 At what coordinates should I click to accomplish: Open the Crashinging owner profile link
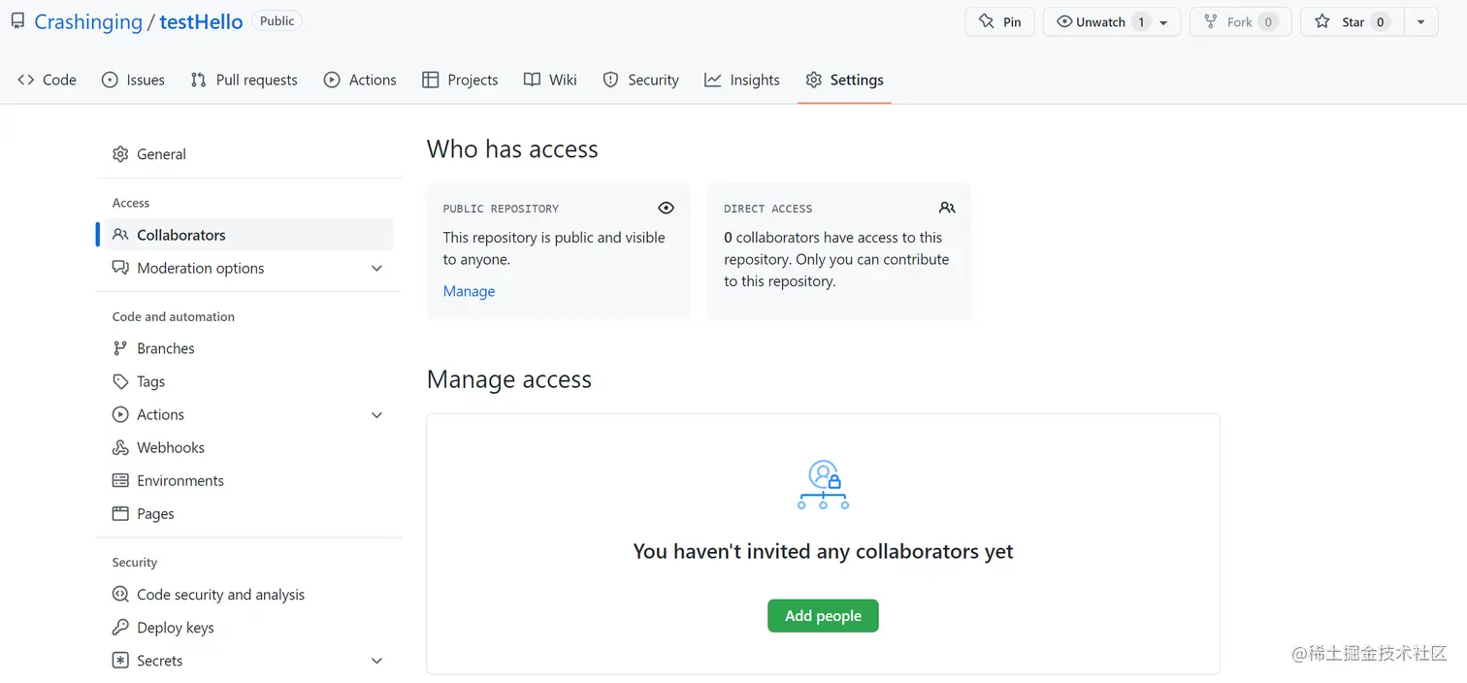click(x=88, y=22)
